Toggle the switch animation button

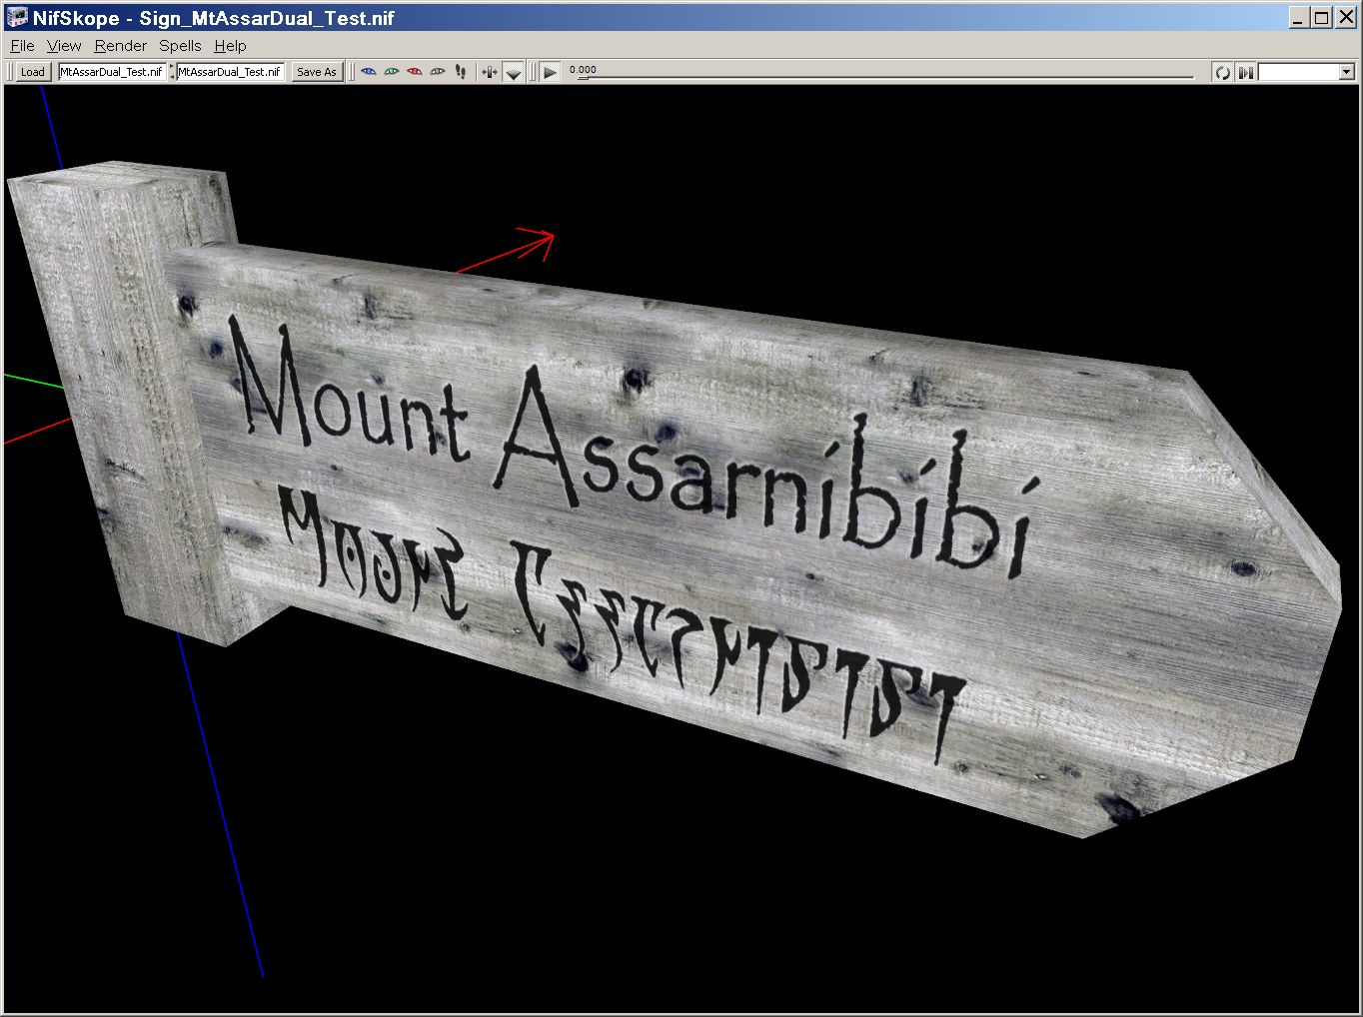[x=1245, y=72]
